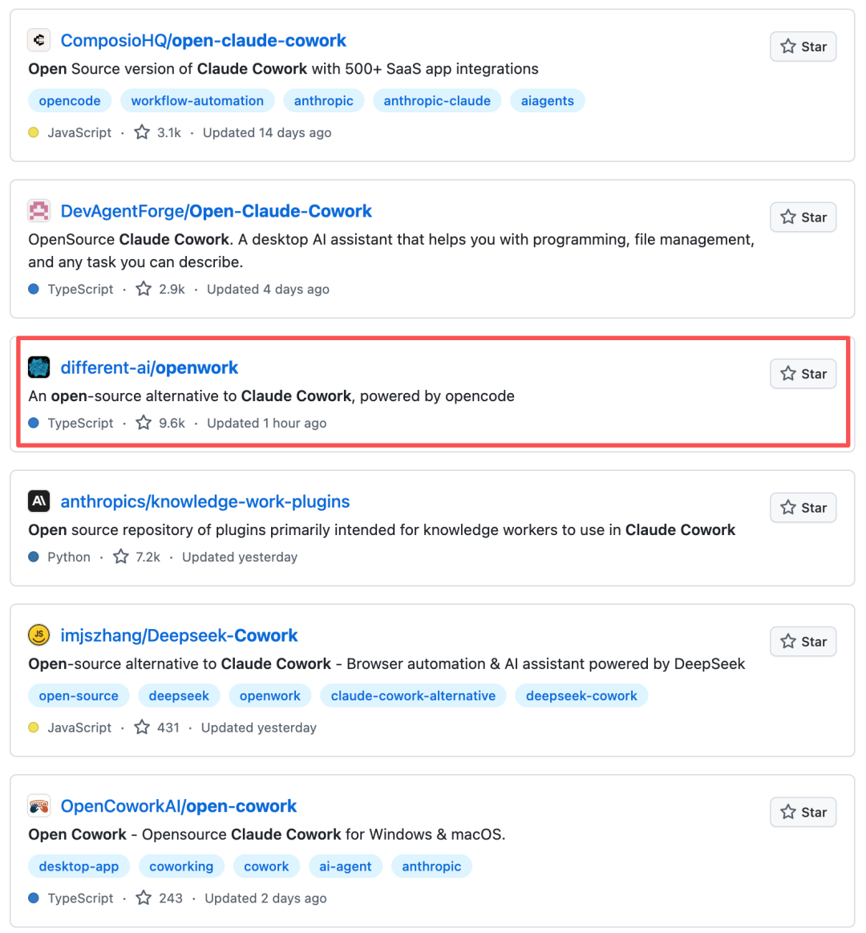Open the anthropic-claude topic tag
This screenshot has height=933, width=866.
437,101
